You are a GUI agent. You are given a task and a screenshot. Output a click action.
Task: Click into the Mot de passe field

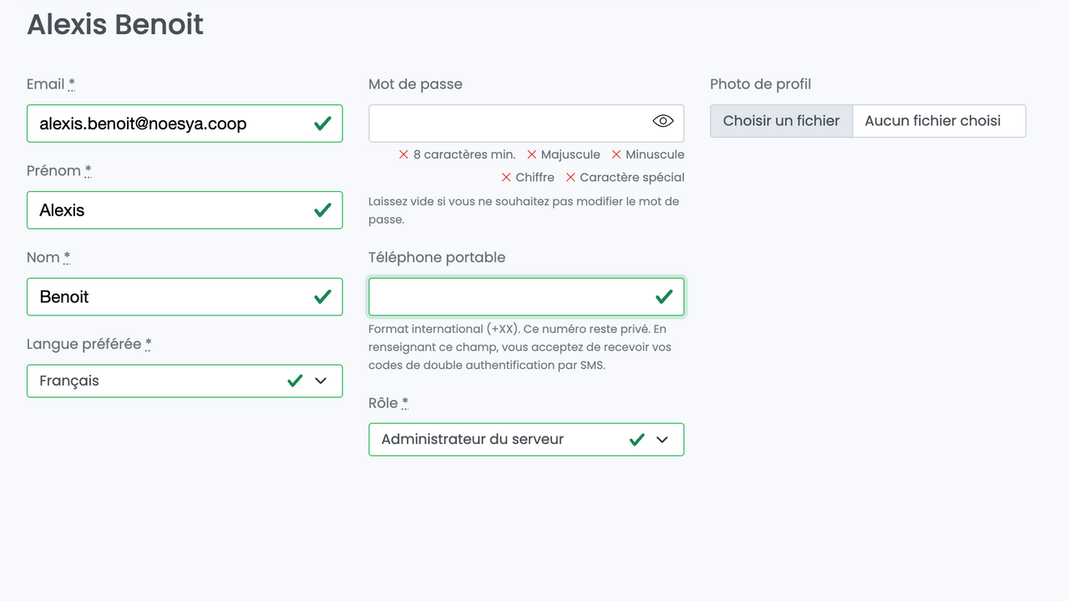pos(505,123)
